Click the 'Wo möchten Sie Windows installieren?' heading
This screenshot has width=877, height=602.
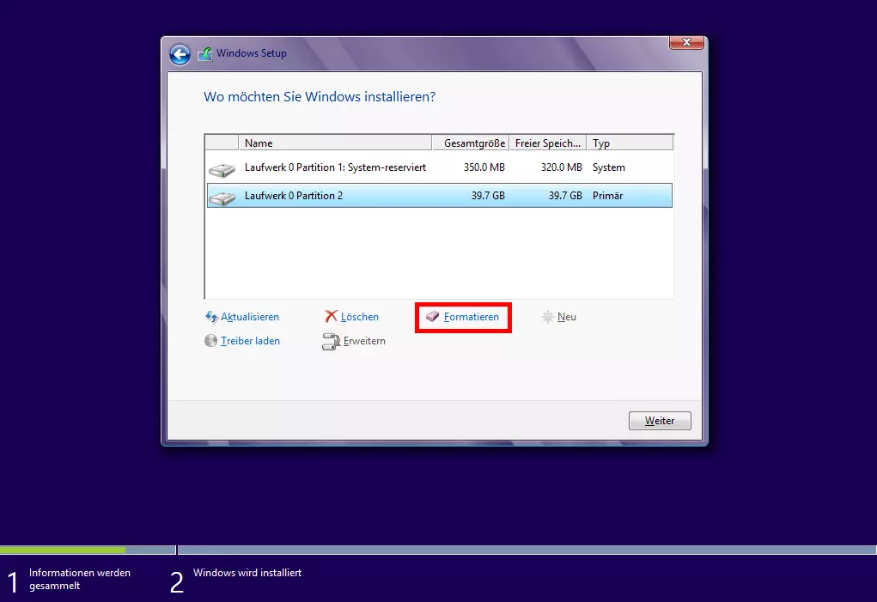point(320,97)
